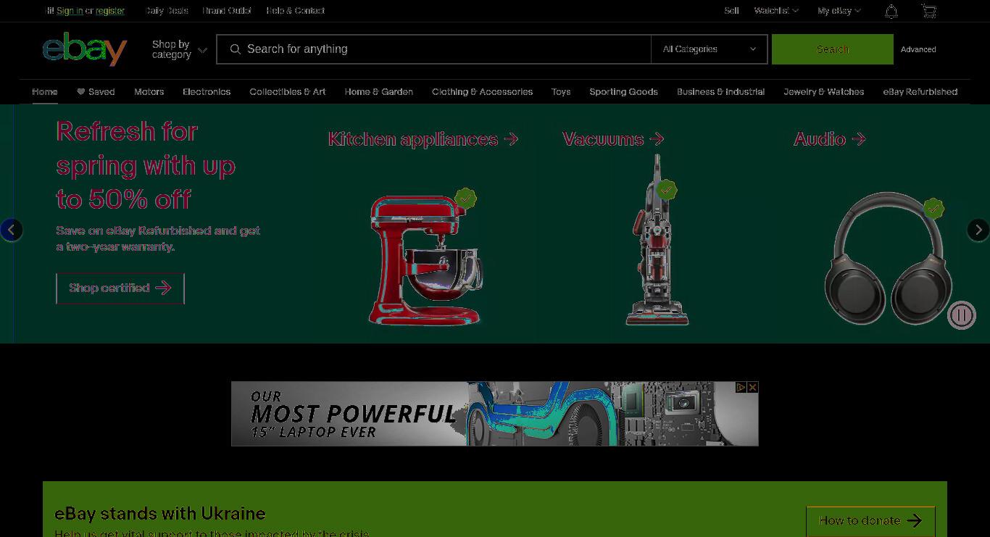Click the black headphones image
Viewport: 990px width, 537px height.
click(888, 259)
